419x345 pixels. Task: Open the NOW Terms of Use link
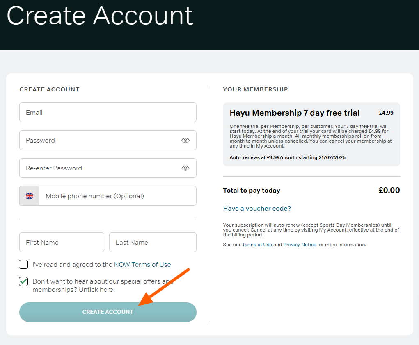click(142, 264)
